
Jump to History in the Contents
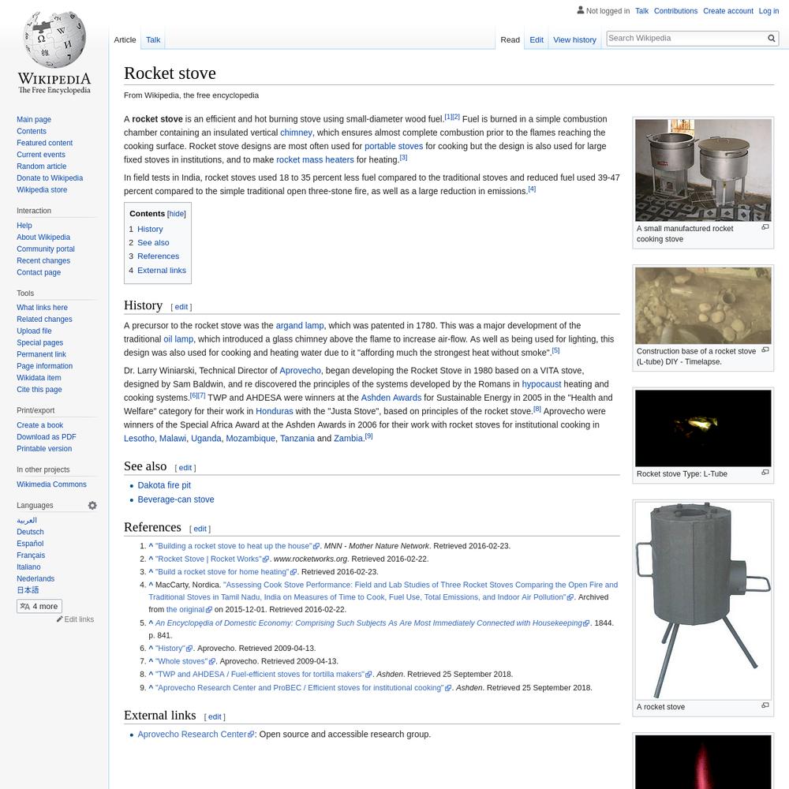click(x=150, y=229)
